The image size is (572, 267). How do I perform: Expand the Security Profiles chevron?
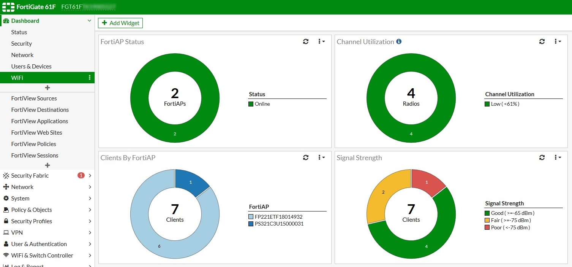[x=90, y=221]
